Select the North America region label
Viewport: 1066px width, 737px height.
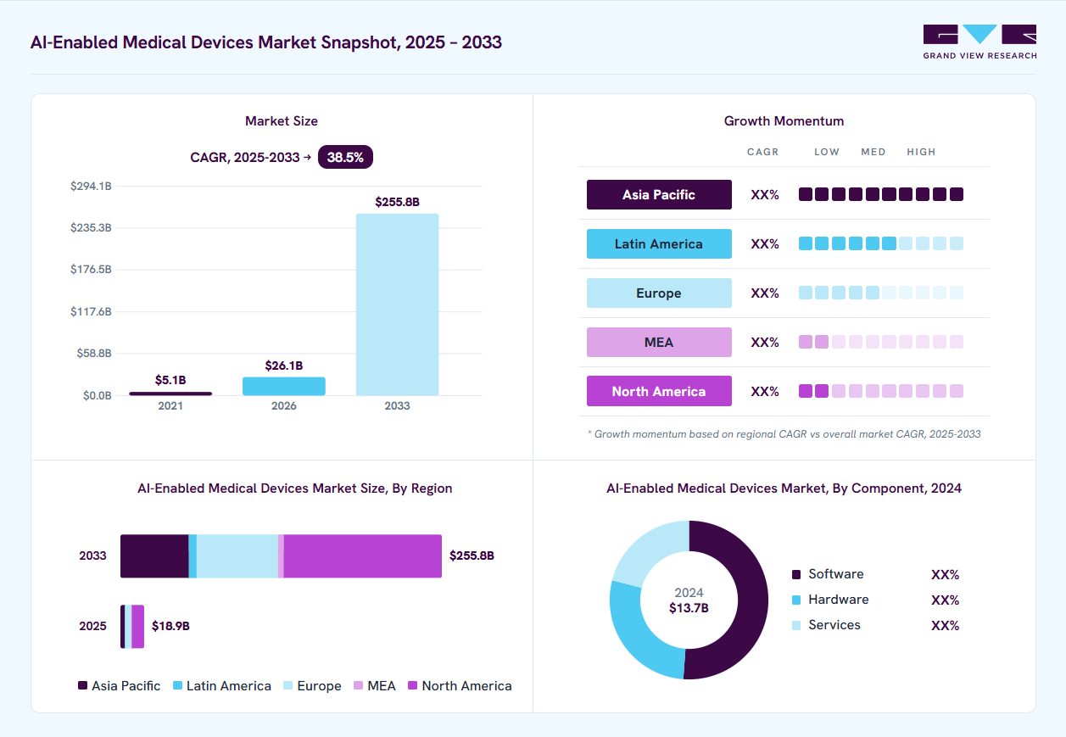659,391
